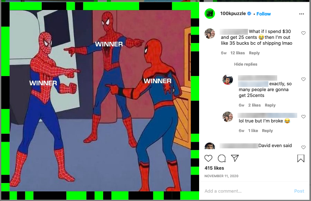The image size is (311, 201).
Task: Reply to the 12 likes comment
Action: [254, 53]
